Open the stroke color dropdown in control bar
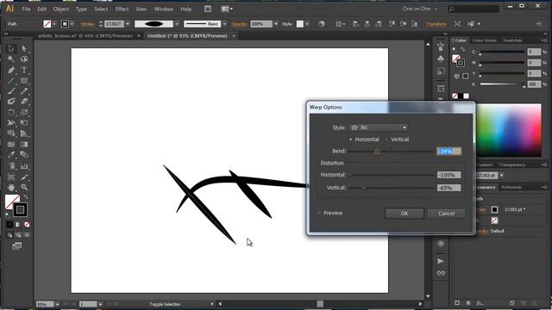 [x=72, y=24]
